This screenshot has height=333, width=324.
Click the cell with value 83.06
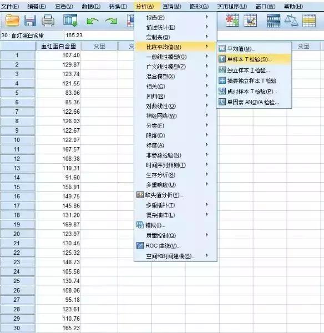[x=58, y=93]
